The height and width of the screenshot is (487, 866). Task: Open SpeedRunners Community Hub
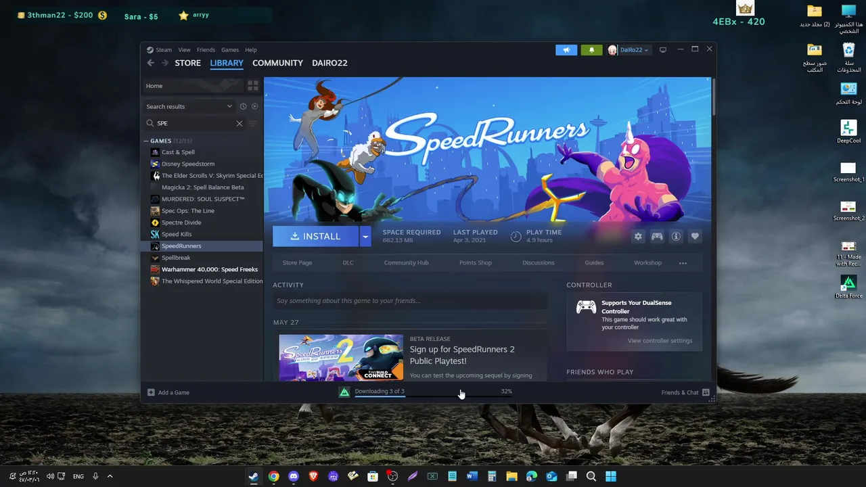point(407,263)
